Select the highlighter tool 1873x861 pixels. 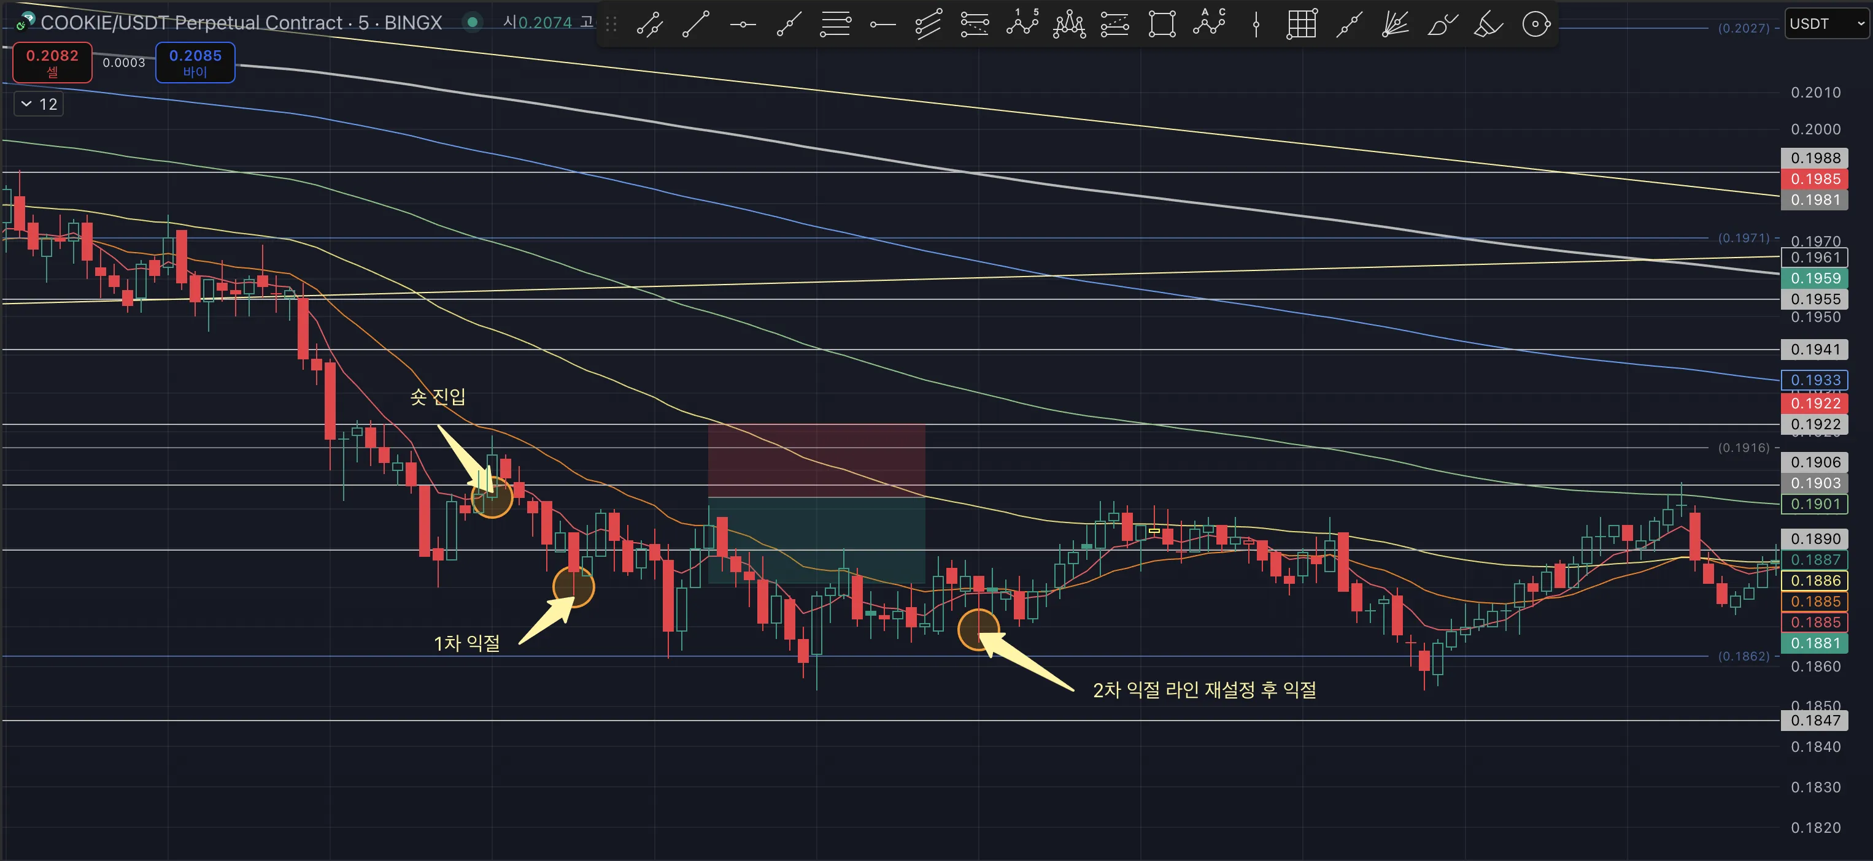pos(1488,24)
